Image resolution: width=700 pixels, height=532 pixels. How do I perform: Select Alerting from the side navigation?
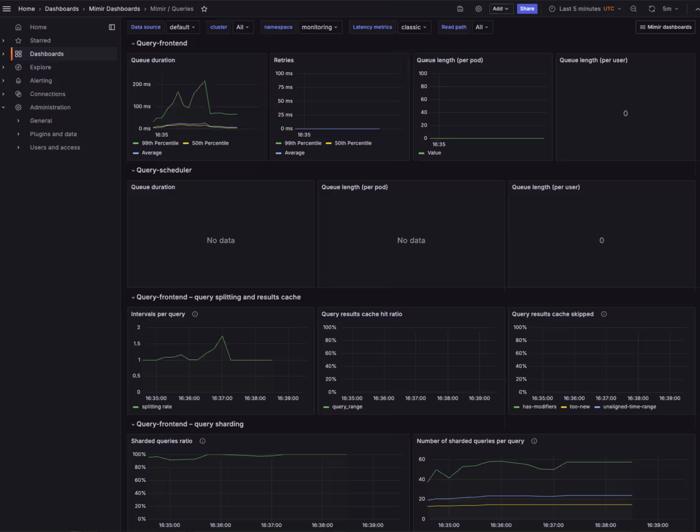(x=41, y=81)
